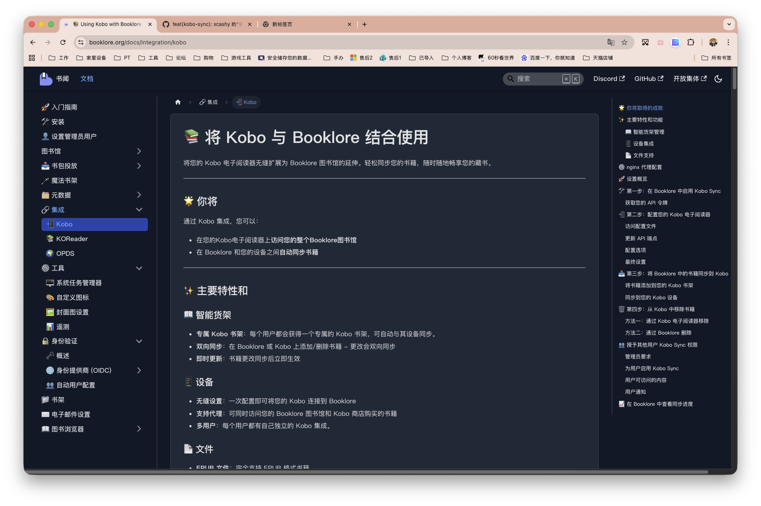
Task: Open the OPDS integration page
Action: 65,253
